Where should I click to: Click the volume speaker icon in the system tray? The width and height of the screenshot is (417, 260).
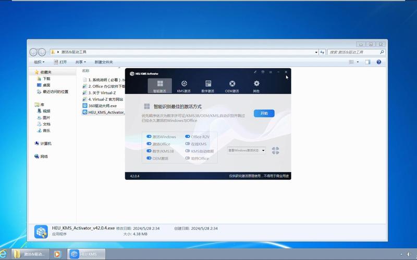[410, 254]
